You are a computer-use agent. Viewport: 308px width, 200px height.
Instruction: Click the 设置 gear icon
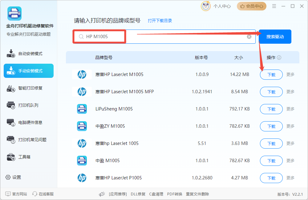click(x=8, y=177)
